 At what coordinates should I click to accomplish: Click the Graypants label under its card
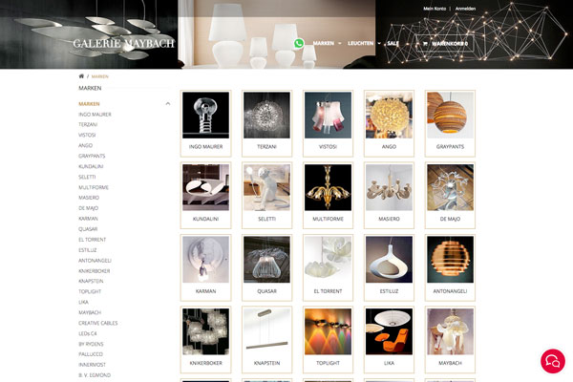(x=450, y=146)
